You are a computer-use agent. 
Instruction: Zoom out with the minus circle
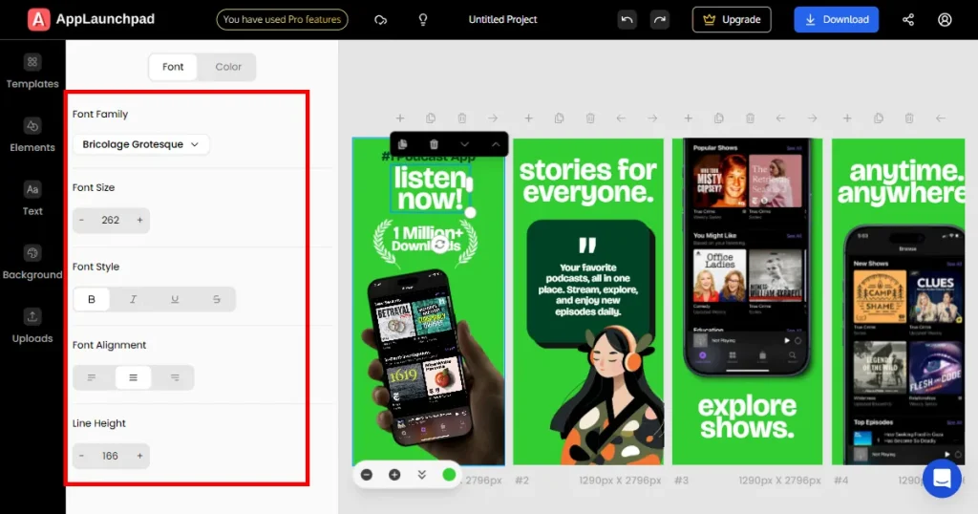(367, 475)
